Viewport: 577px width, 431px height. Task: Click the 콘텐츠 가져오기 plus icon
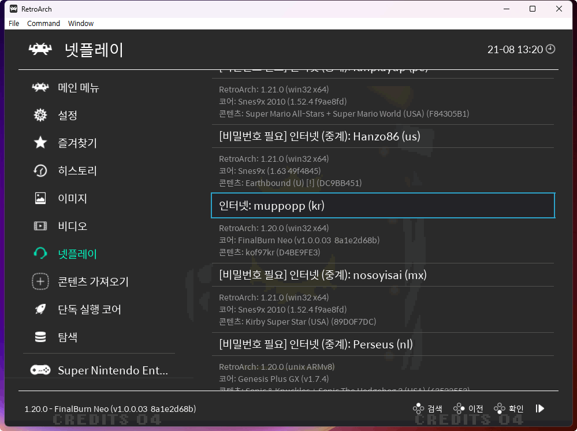40,281
